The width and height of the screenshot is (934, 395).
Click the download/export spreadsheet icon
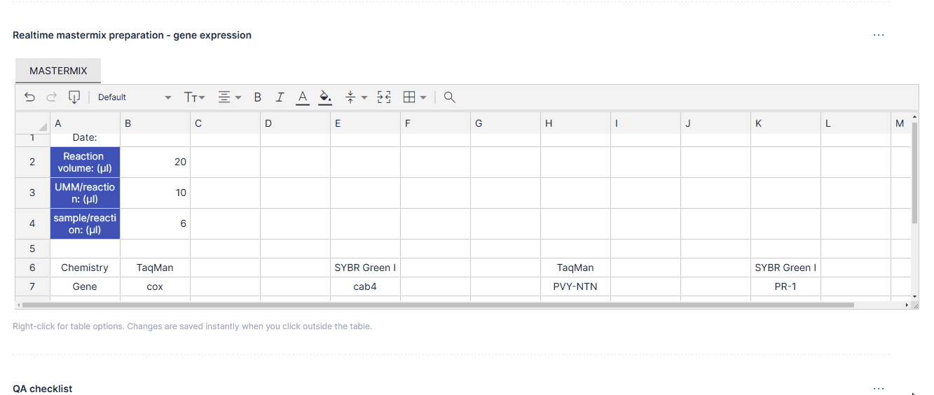point(74,97)
